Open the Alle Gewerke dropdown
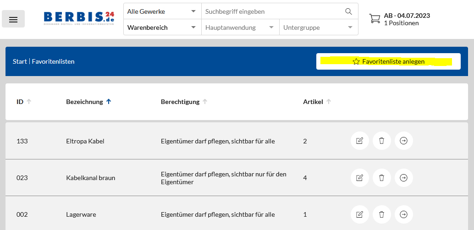The width and height of the screenshot is (474, 230). (162, 11)
